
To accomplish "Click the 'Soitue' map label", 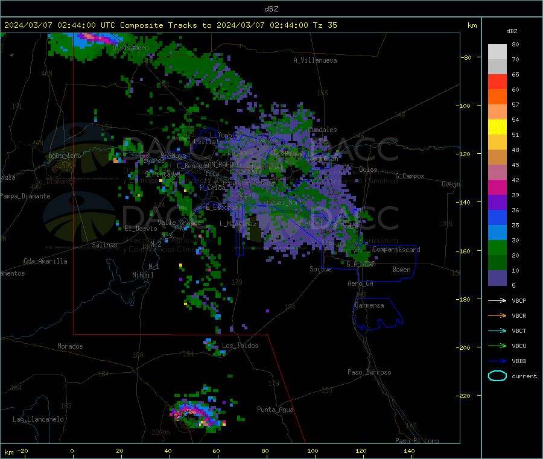I will pyautogui.click(x=320, y=269).
